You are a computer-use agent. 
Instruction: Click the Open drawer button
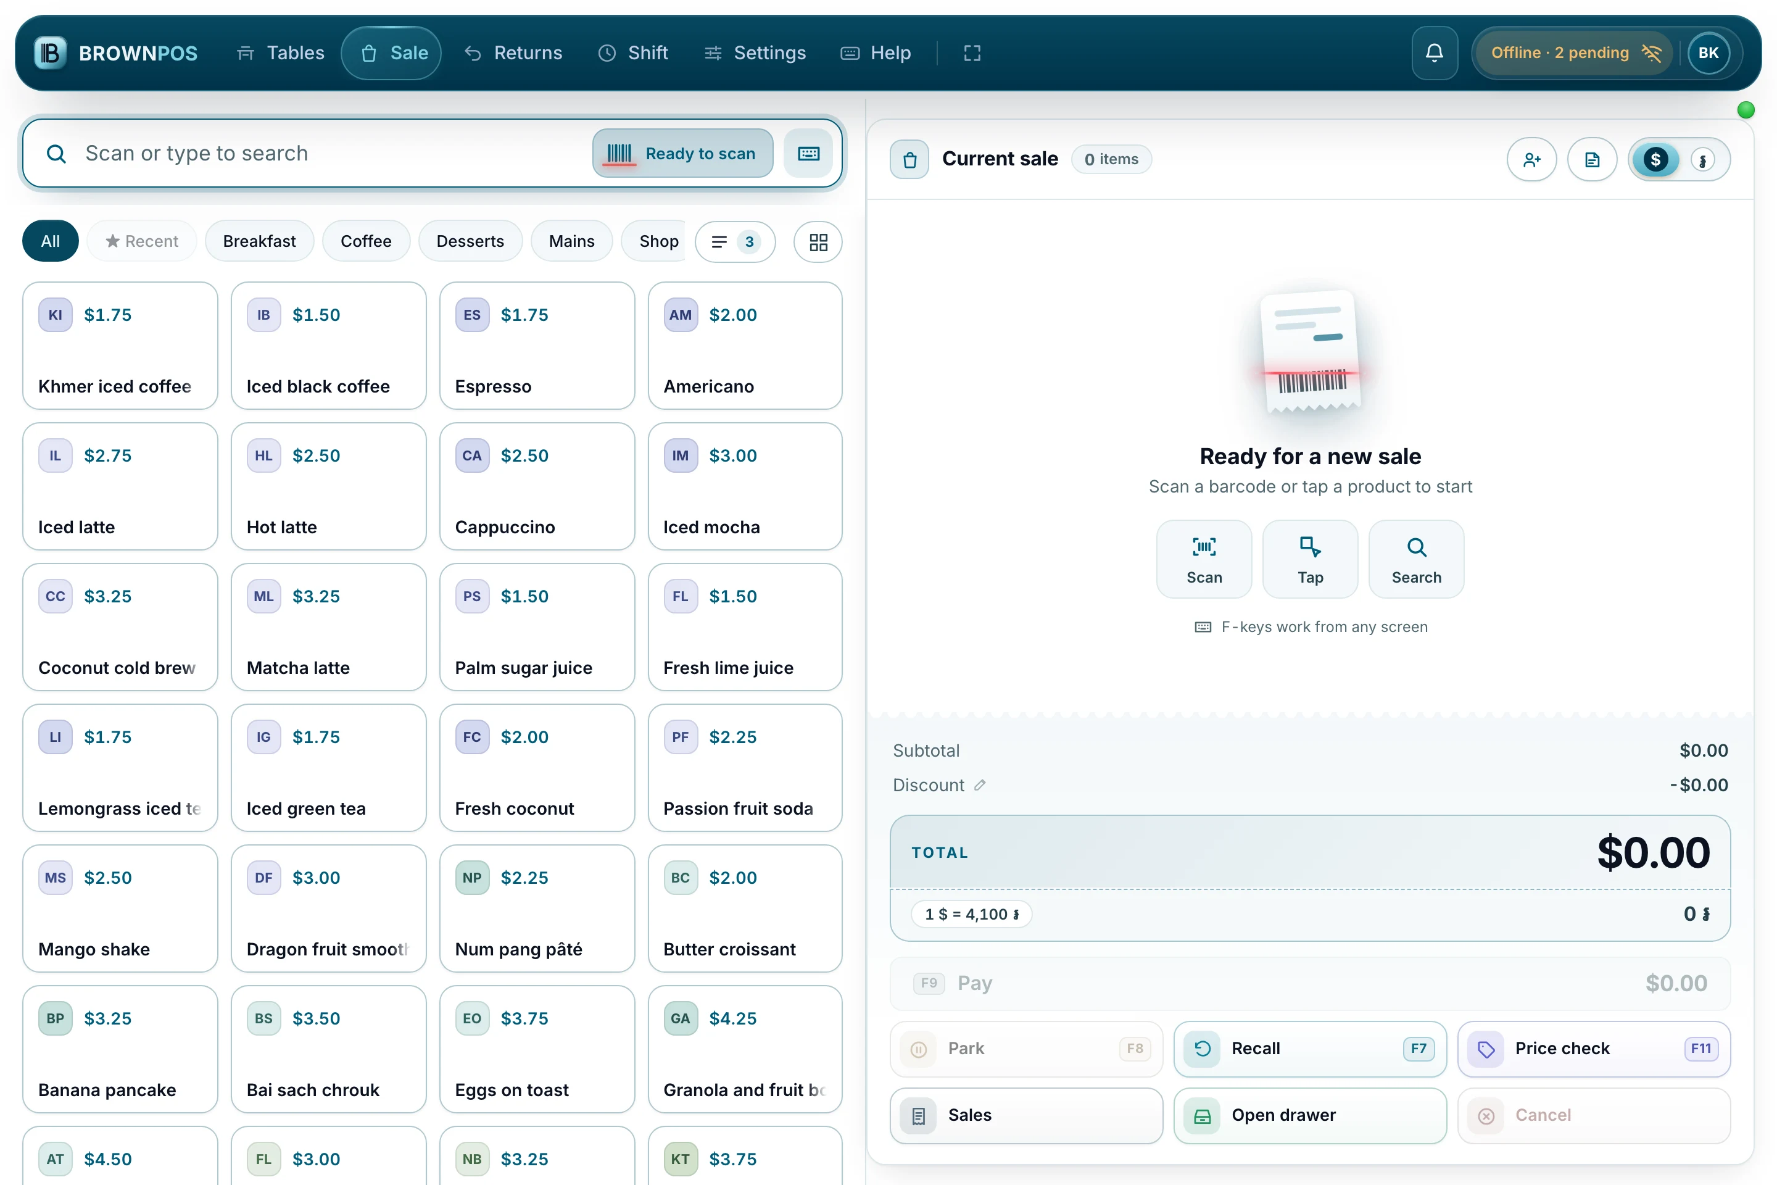[x=1309, y=1115]
